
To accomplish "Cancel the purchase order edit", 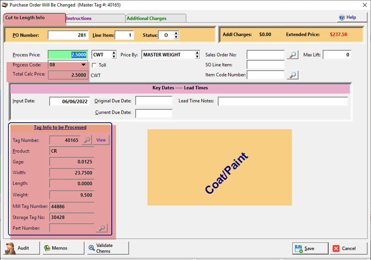I will 348,248.
